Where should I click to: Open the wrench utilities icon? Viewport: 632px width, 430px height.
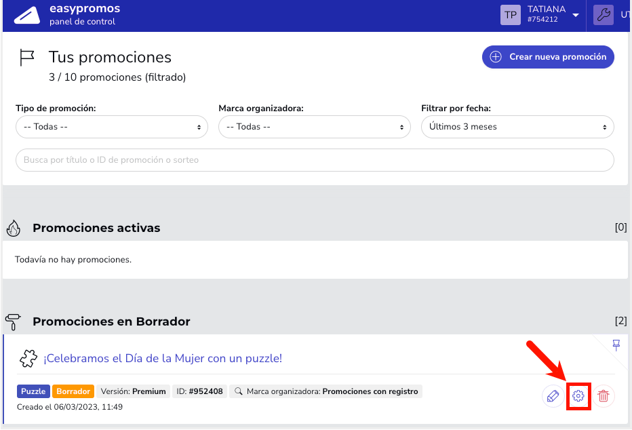(604, 15)
